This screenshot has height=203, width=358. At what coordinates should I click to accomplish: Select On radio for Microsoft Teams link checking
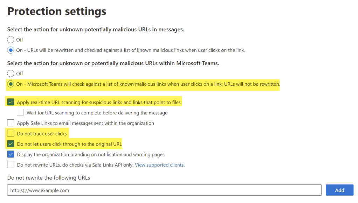click(x=11, y=84)
